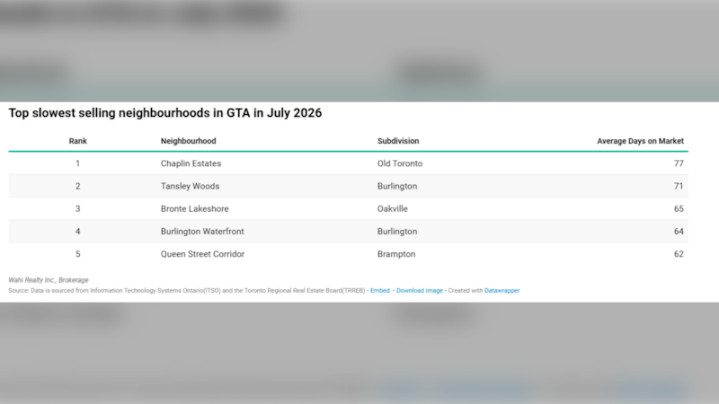Click the Oakville subdivision cell

click(393, 209)
